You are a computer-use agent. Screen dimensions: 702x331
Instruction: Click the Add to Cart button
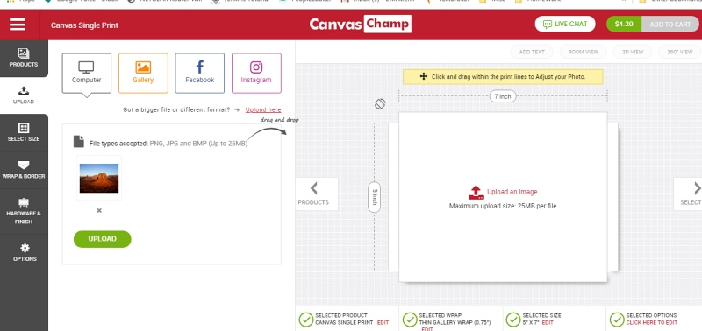point(670,25)
